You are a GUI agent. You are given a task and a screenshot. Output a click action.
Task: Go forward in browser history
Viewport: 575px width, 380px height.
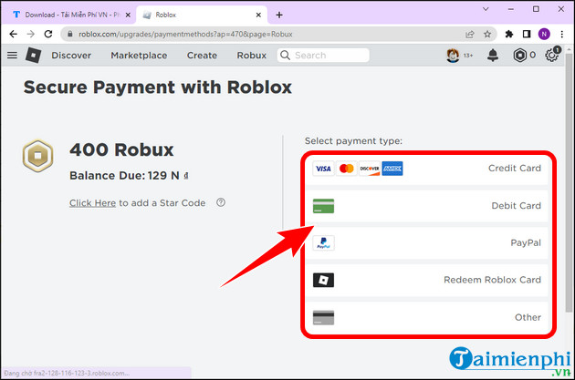(x=31, y=34)
